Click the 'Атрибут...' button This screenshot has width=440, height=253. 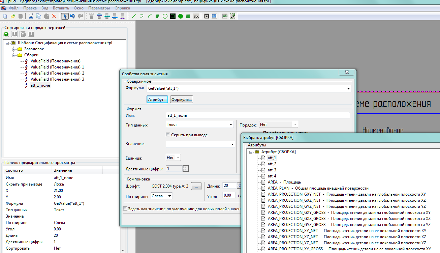157,99
